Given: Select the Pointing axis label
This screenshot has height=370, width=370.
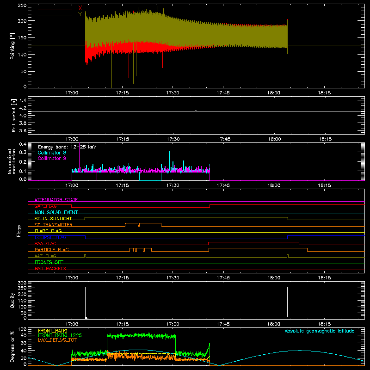Looking at the screenshot, I should click(x=12, y=46).
